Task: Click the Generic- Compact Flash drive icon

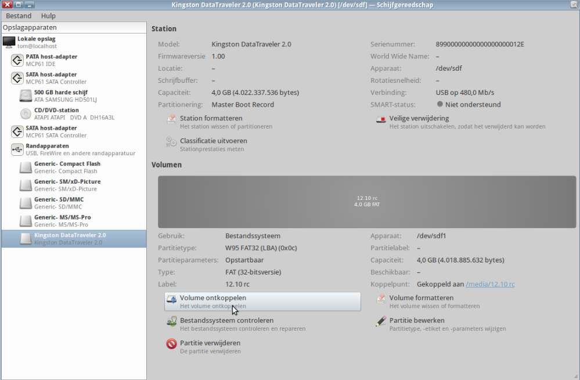Action: [x=26, y=167]
